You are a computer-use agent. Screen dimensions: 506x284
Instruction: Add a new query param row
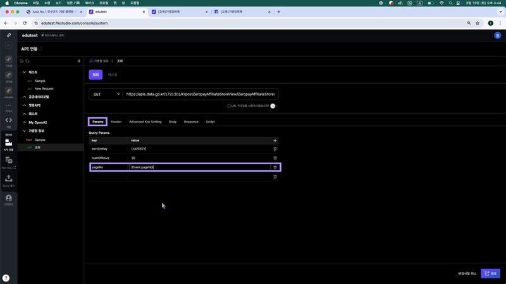tap(275, 140)
